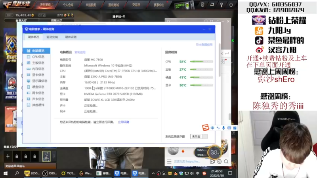The image size is (317, 178).
Task: Select 电脑概览 in hardware sidebar
Action: click(x=36, y=51)
